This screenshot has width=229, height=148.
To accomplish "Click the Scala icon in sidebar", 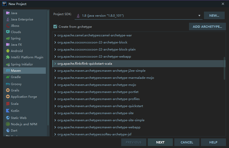I will pyautogui.click(x=8, y=104).
